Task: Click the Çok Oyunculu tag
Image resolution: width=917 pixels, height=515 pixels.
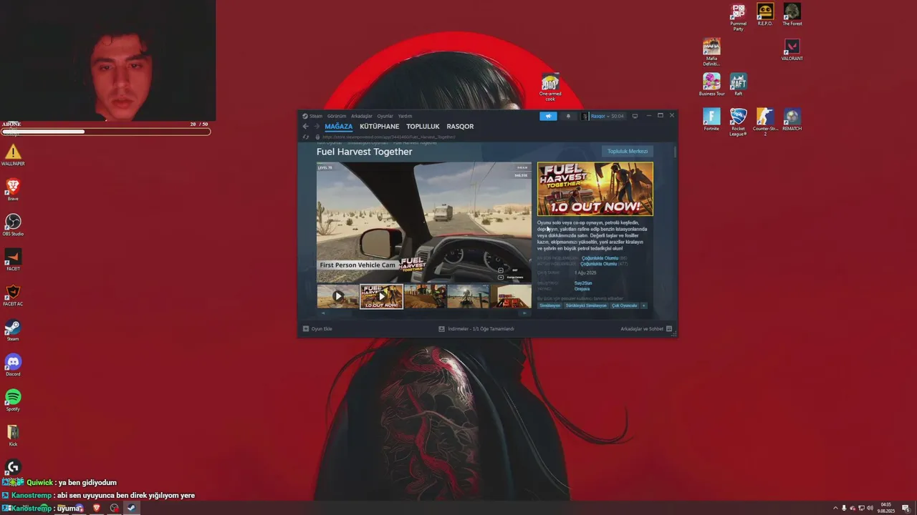Action: [x=624, y=305]
